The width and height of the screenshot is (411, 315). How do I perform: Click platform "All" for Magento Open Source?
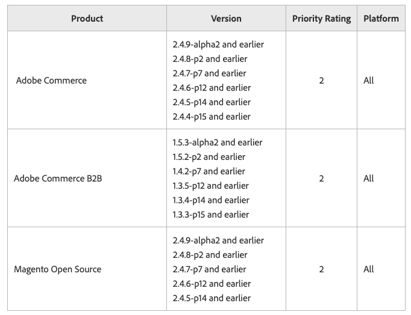(x=369, y=269)
